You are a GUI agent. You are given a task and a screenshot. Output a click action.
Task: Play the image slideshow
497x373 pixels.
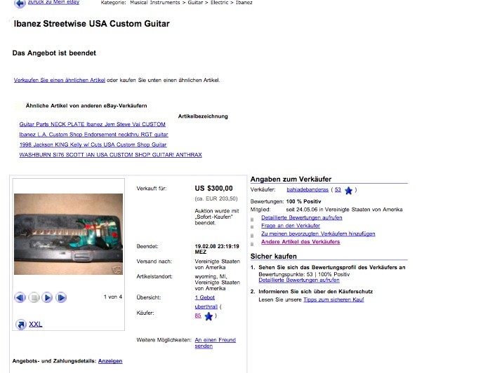pos(47,298)
